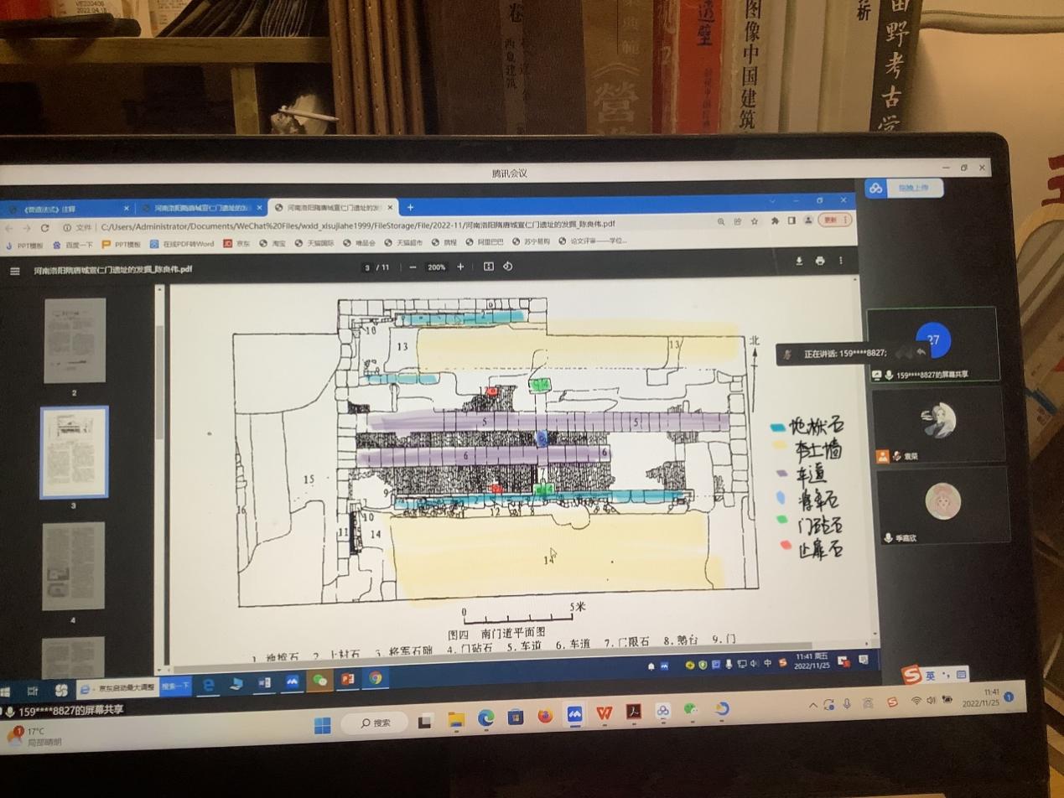This screenshot has width=1064, height=798.
Task: Rotate the PDF using the rotate icon
Action: point(507,267)
